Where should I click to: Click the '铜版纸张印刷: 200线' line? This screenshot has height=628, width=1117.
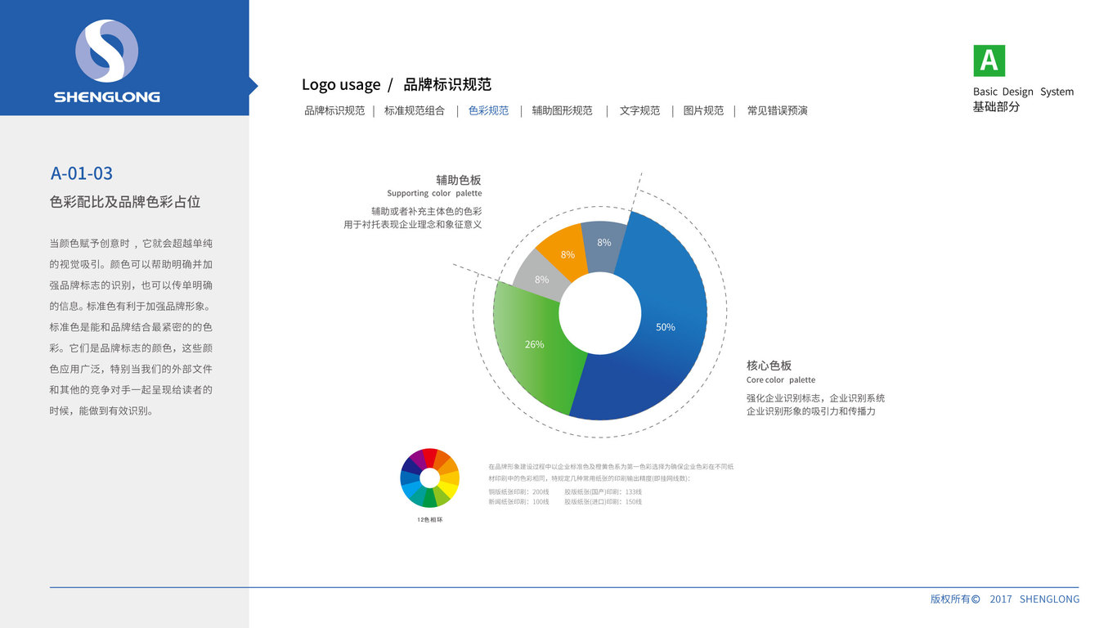pyautogui.click(x=518, y=491)
